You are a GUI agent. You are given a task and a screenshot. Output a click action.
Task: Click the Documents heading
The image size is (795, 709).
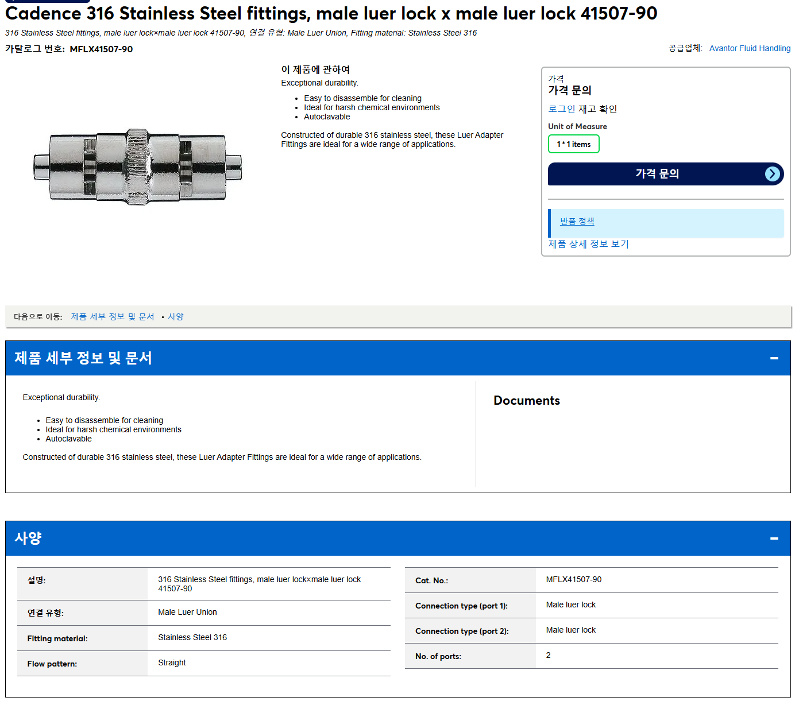tap(527, 401)
